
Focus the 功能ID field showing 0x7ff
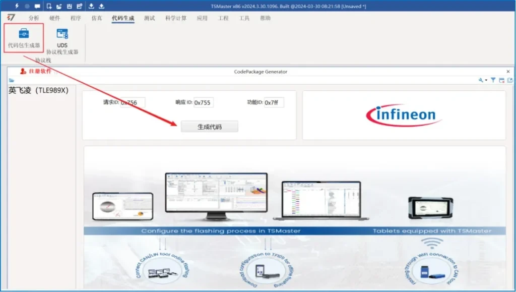(x=274, y=102)
